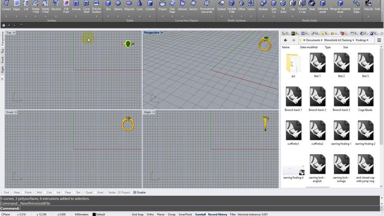Toggle Grid Snap in status bar
384x216 pixels.
(137, 214)
